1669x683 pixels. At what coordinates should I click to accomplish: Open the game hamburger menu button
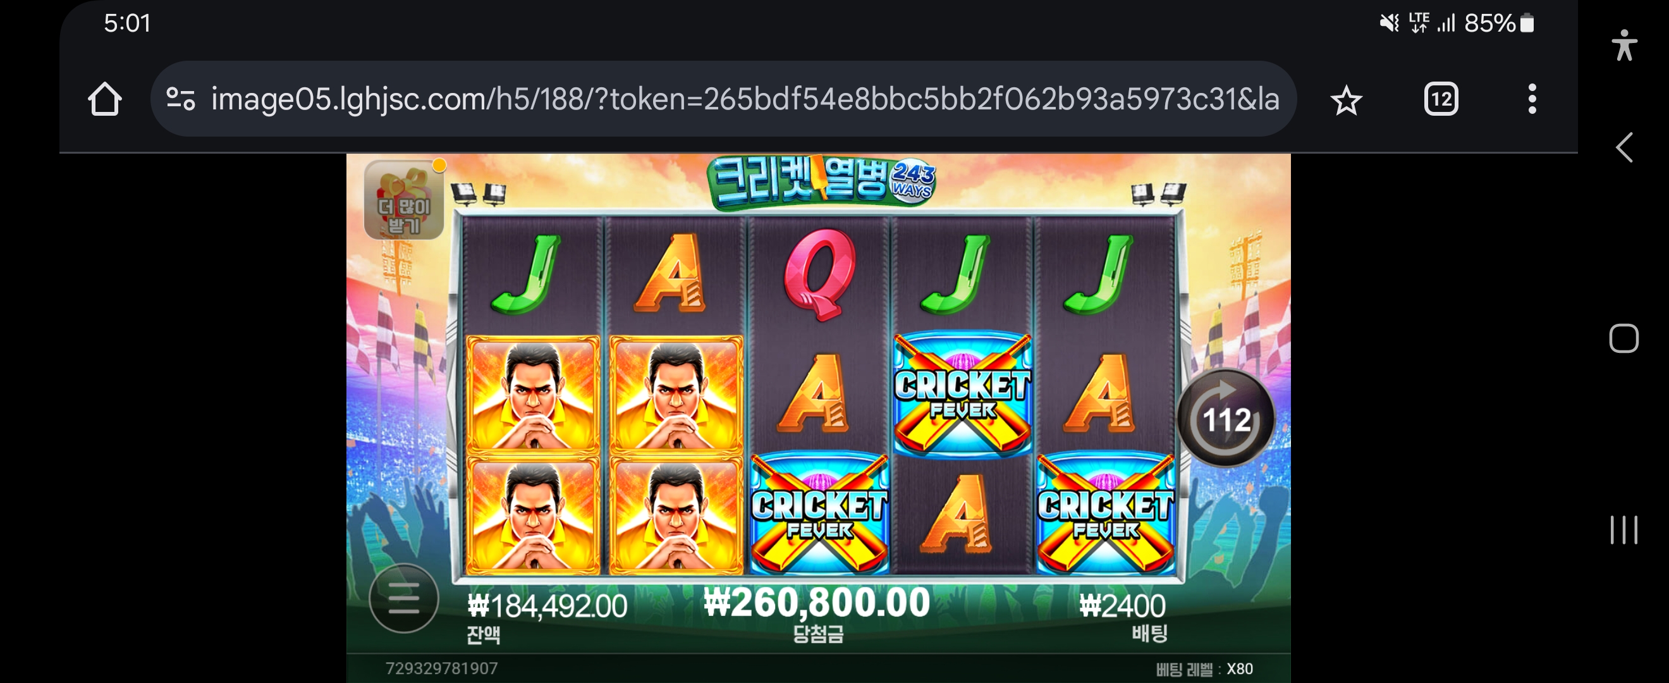point(403,598)
